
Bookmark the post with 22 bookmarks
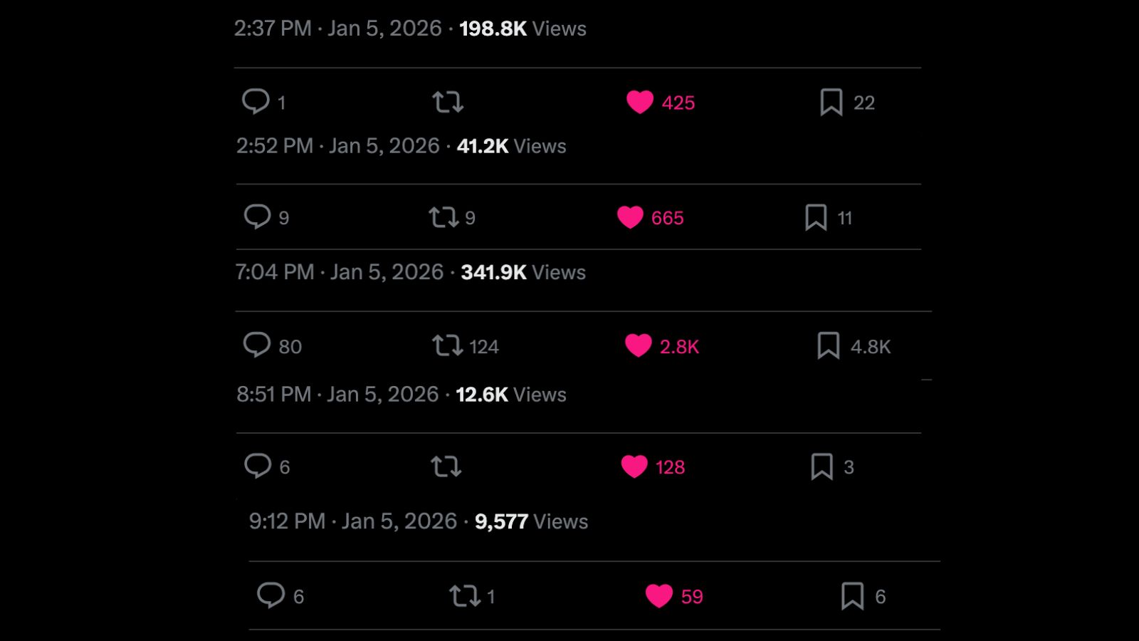[831, 103]
